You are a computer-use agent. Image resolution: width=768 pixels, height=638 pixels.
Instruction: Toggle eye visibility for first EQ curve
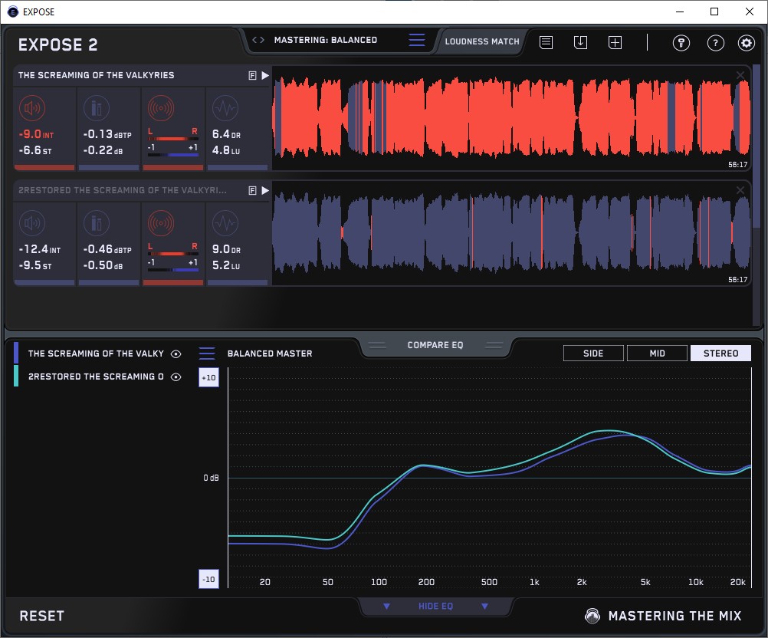(x=176, y=354)
